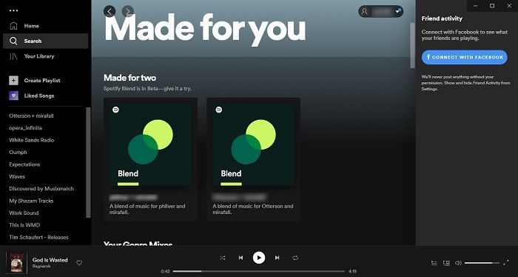Open connect to a device
The height and width of the screenshot is (277, 518).
click(446, 263)
